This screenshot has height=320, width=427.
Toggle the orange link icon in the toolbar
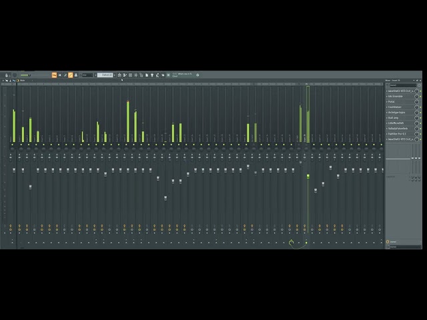point(70,75)
